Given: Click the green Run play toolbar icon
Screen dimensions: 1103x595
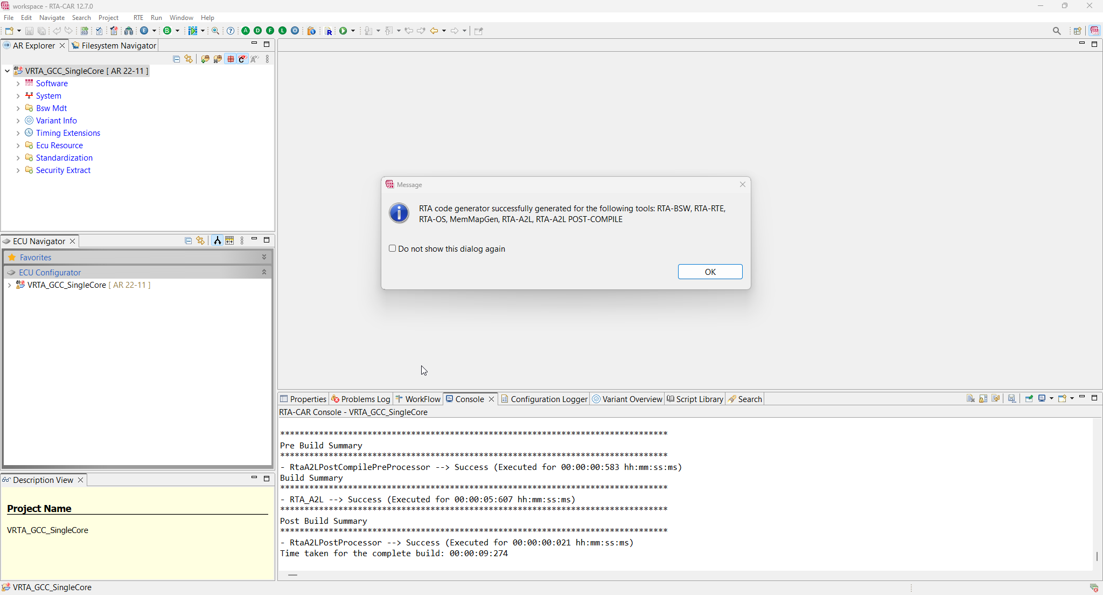Looking at the screenshot, I should point(343,31).
